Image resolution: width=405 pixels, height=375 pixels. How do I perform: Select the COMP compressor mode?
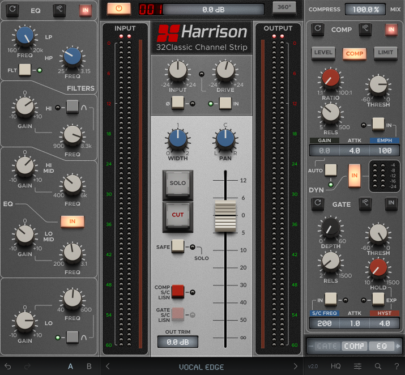click(355, 54)
